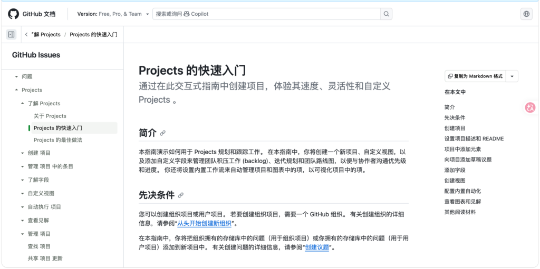Screen dimensions: 540x269
Task: Open 查找 项目 sidebar page
Action: [x=39, y=246]
